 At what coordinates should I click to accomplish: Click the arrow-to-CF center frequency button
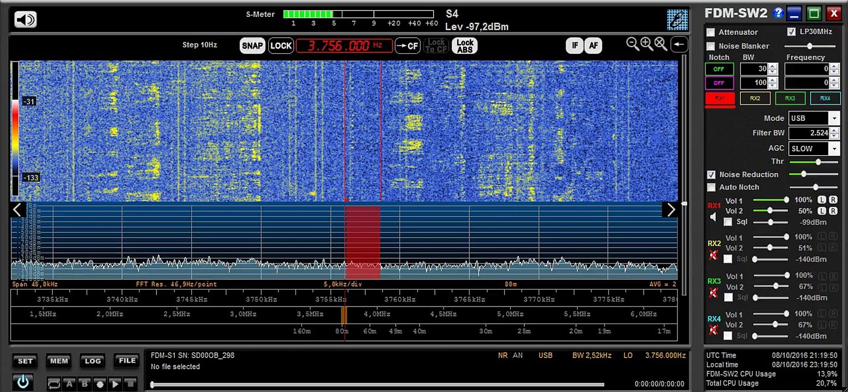[408, 46]
